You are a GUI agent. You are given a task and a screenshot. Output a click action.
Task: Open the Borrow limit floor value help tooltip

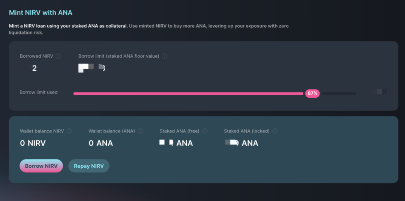click(x=165, y=56)
